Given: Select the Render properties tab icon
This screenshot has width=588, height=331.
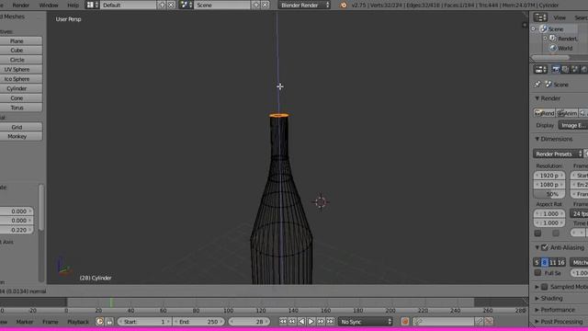Looking at the screenshot, I should tap(556, 70).
